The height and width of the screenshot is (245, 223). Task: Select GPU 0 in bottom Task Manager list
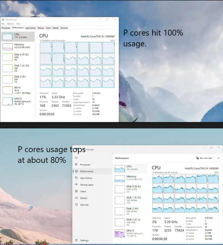[130, 233]
